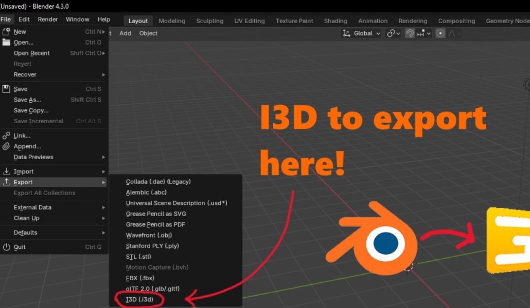The height and width of the screenshot is (308, 530).
Task: Toggle proportional editing in the header
Action: tap(440, 33)
